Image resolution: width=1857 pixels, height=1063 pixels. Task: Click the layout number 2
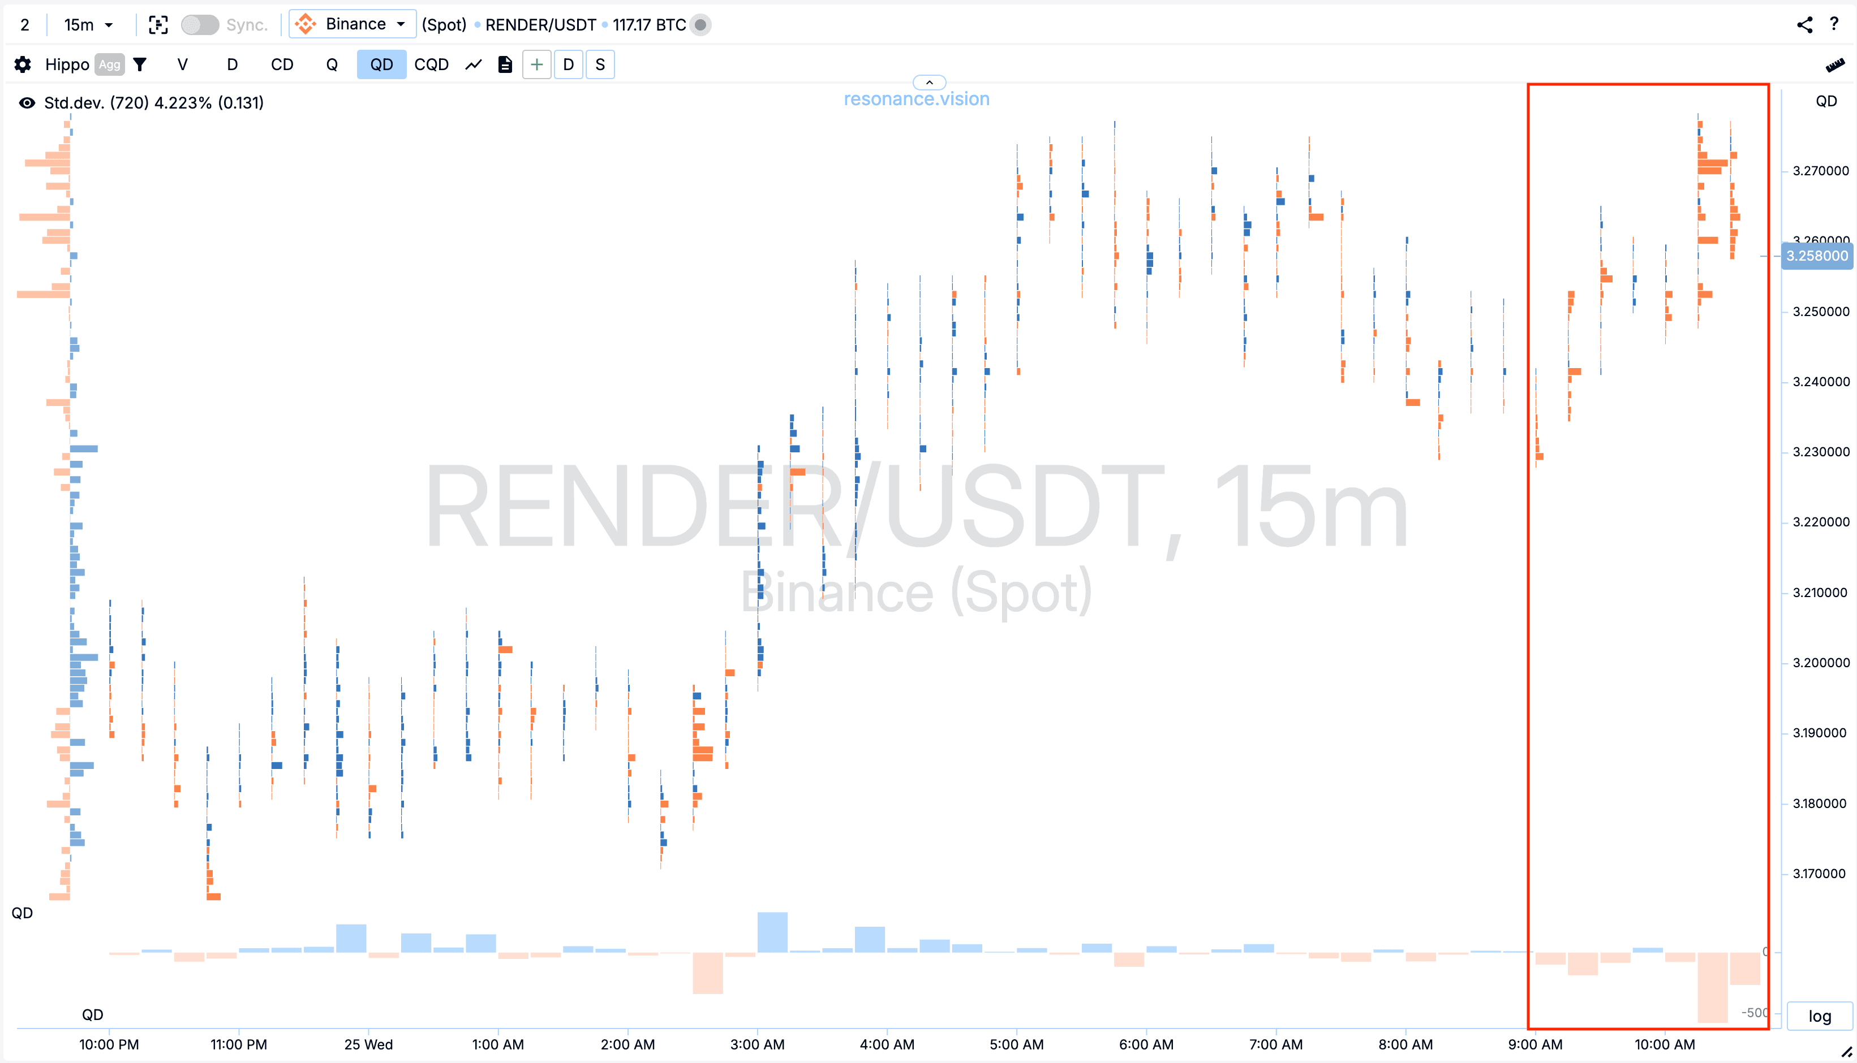pyautogui.click(x=25, y=25)
